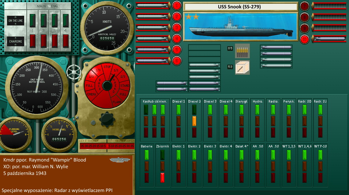
Task: Set engine telegraph to EMERG back
Action: click(x=91, y=95)
